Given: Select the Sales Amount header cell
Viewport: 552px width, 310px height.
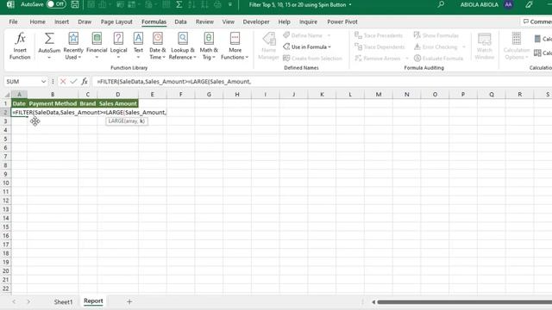Looking at the screenshot, I should pos(118,103).
